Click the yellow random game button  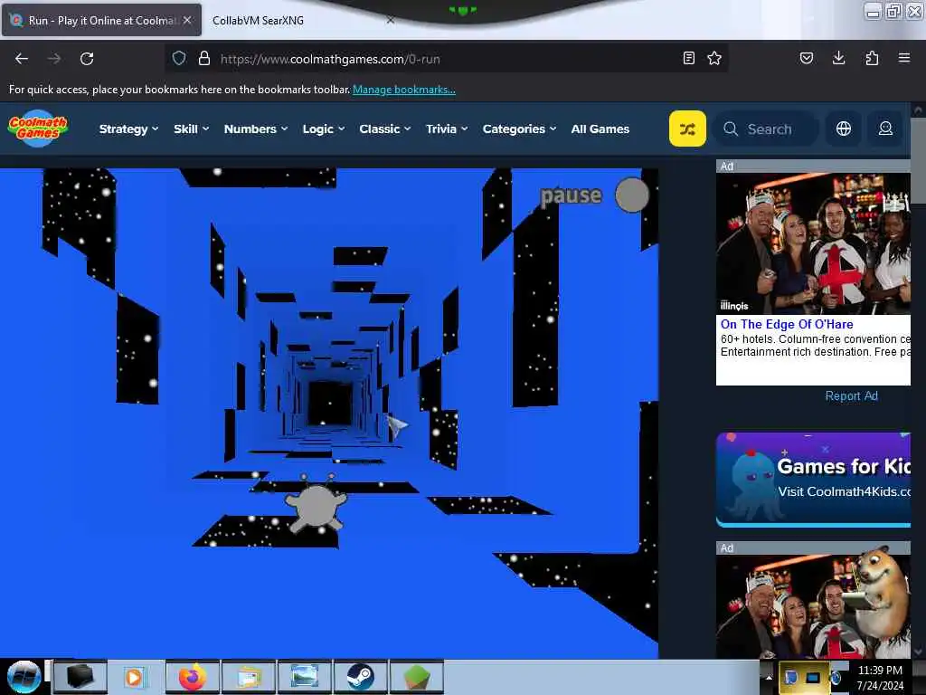687,129
